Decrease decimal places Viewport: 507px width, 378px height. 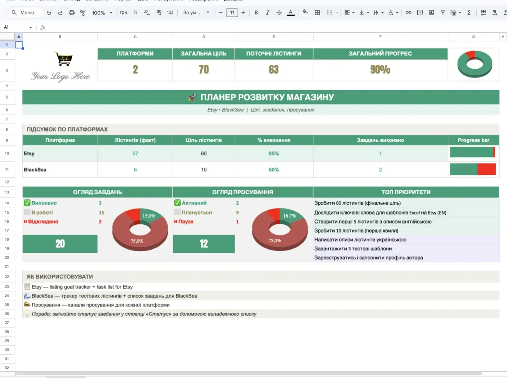point(147,12)
